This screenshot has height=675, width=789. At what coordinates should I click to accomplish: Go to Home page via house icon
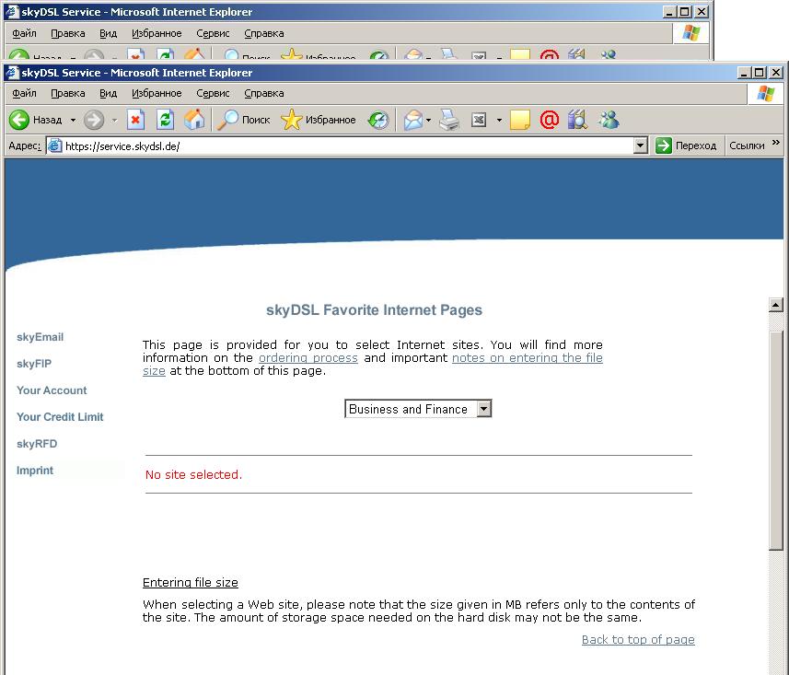[x=194, y=120]
